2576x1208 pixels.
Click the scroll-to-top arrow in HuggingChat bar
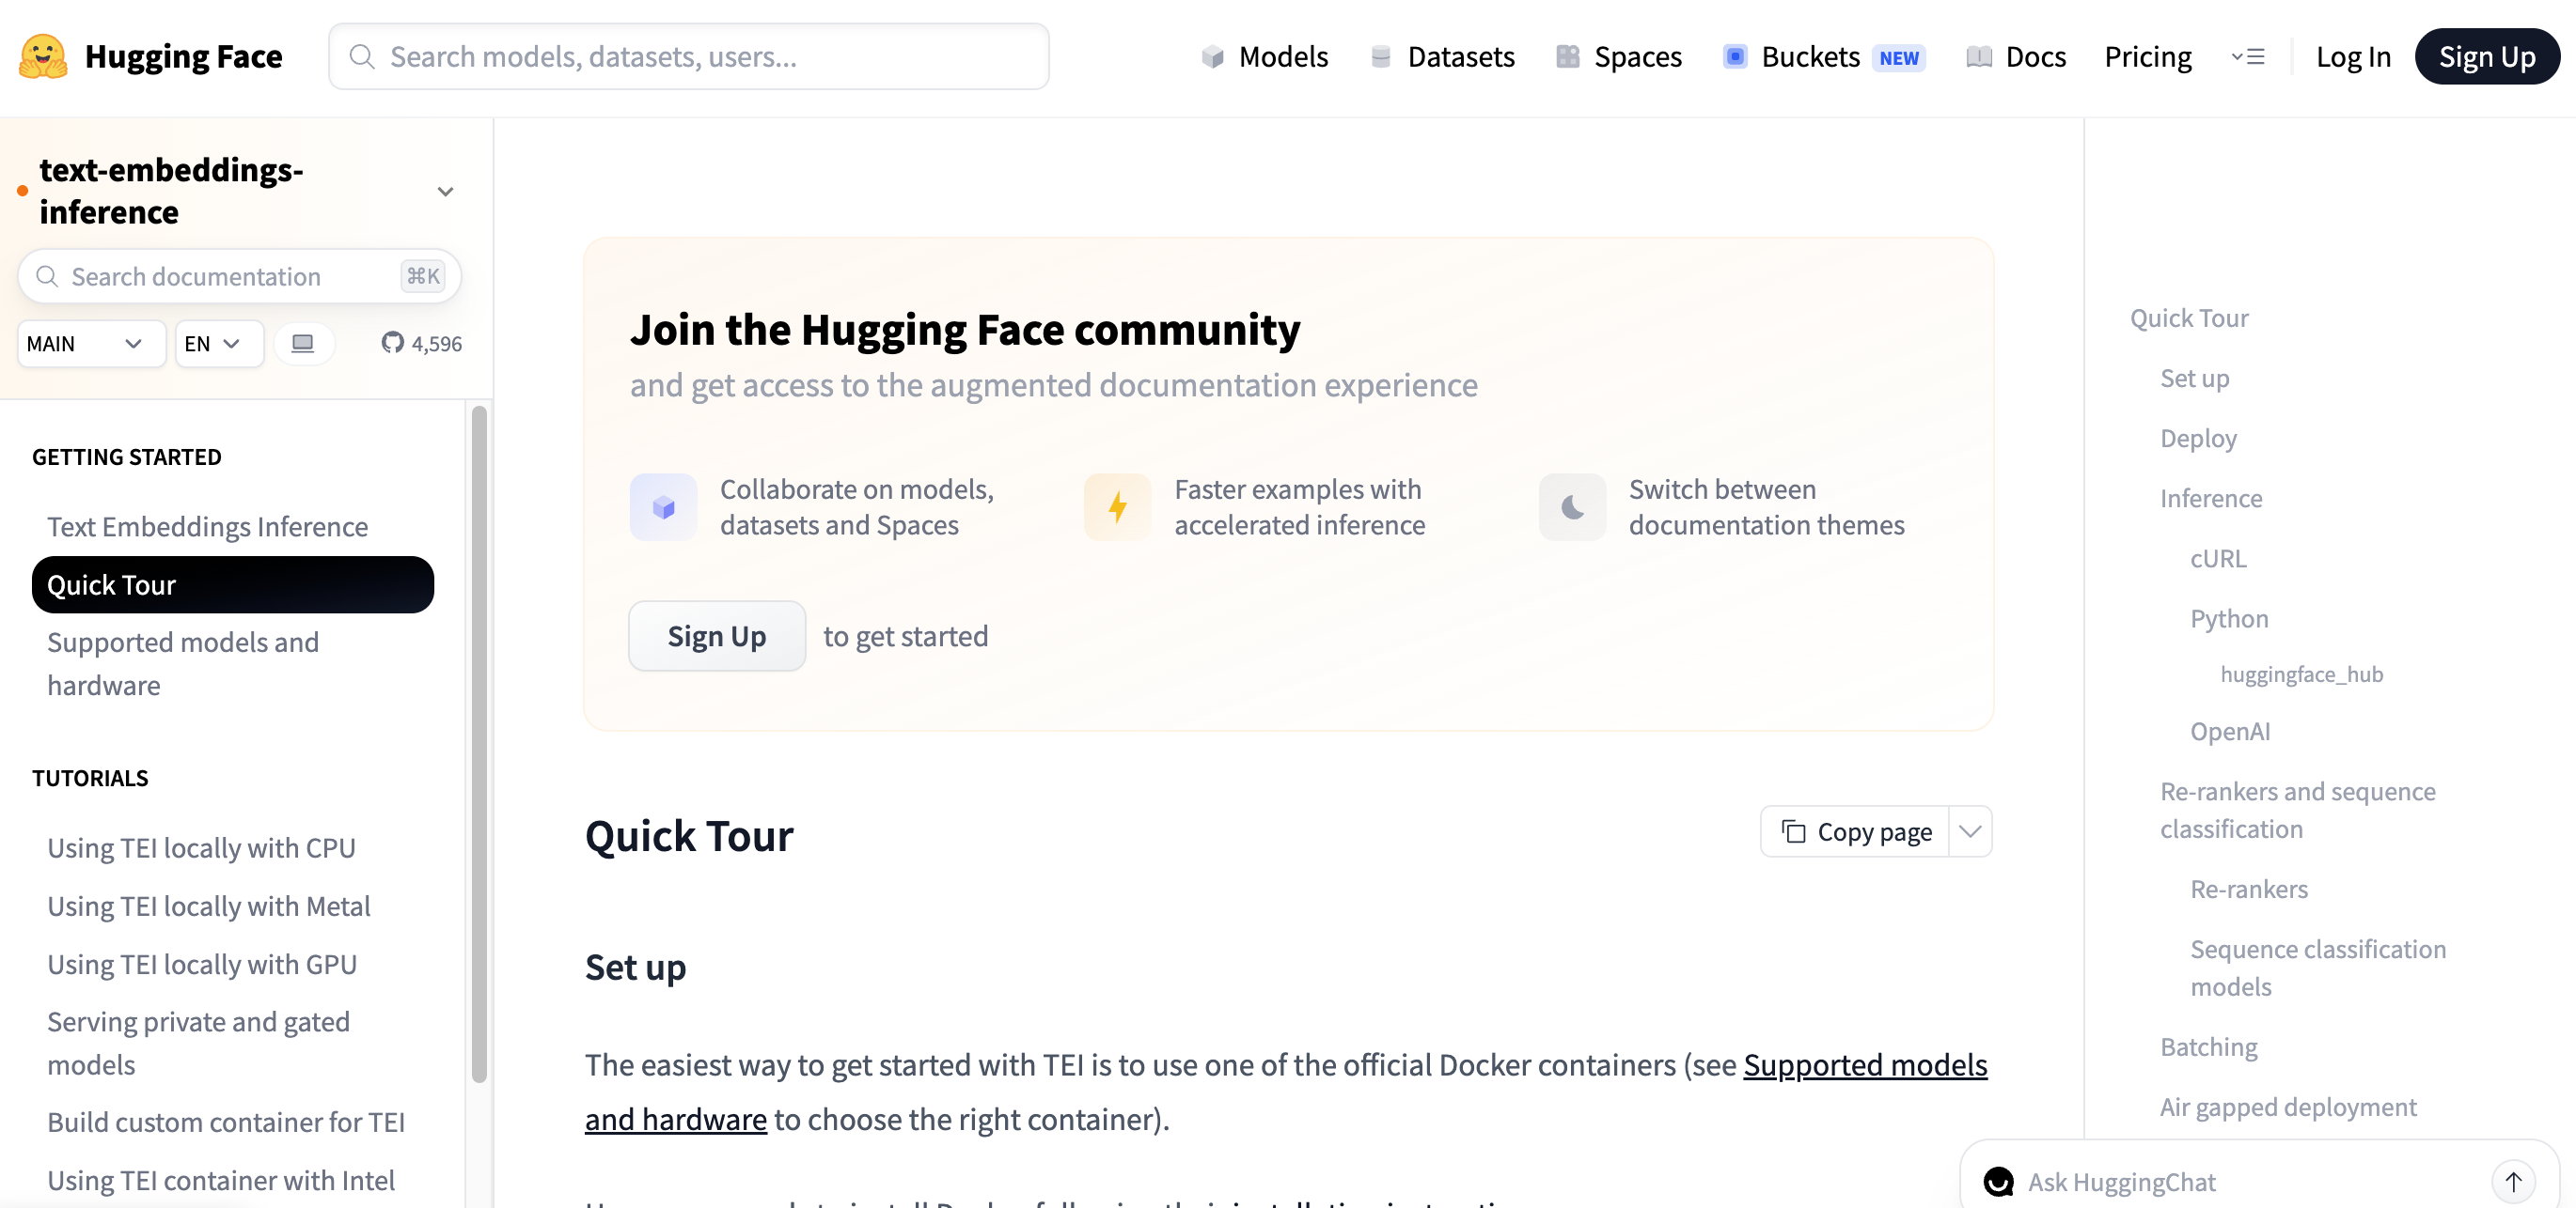(x=2512, y=1181)
